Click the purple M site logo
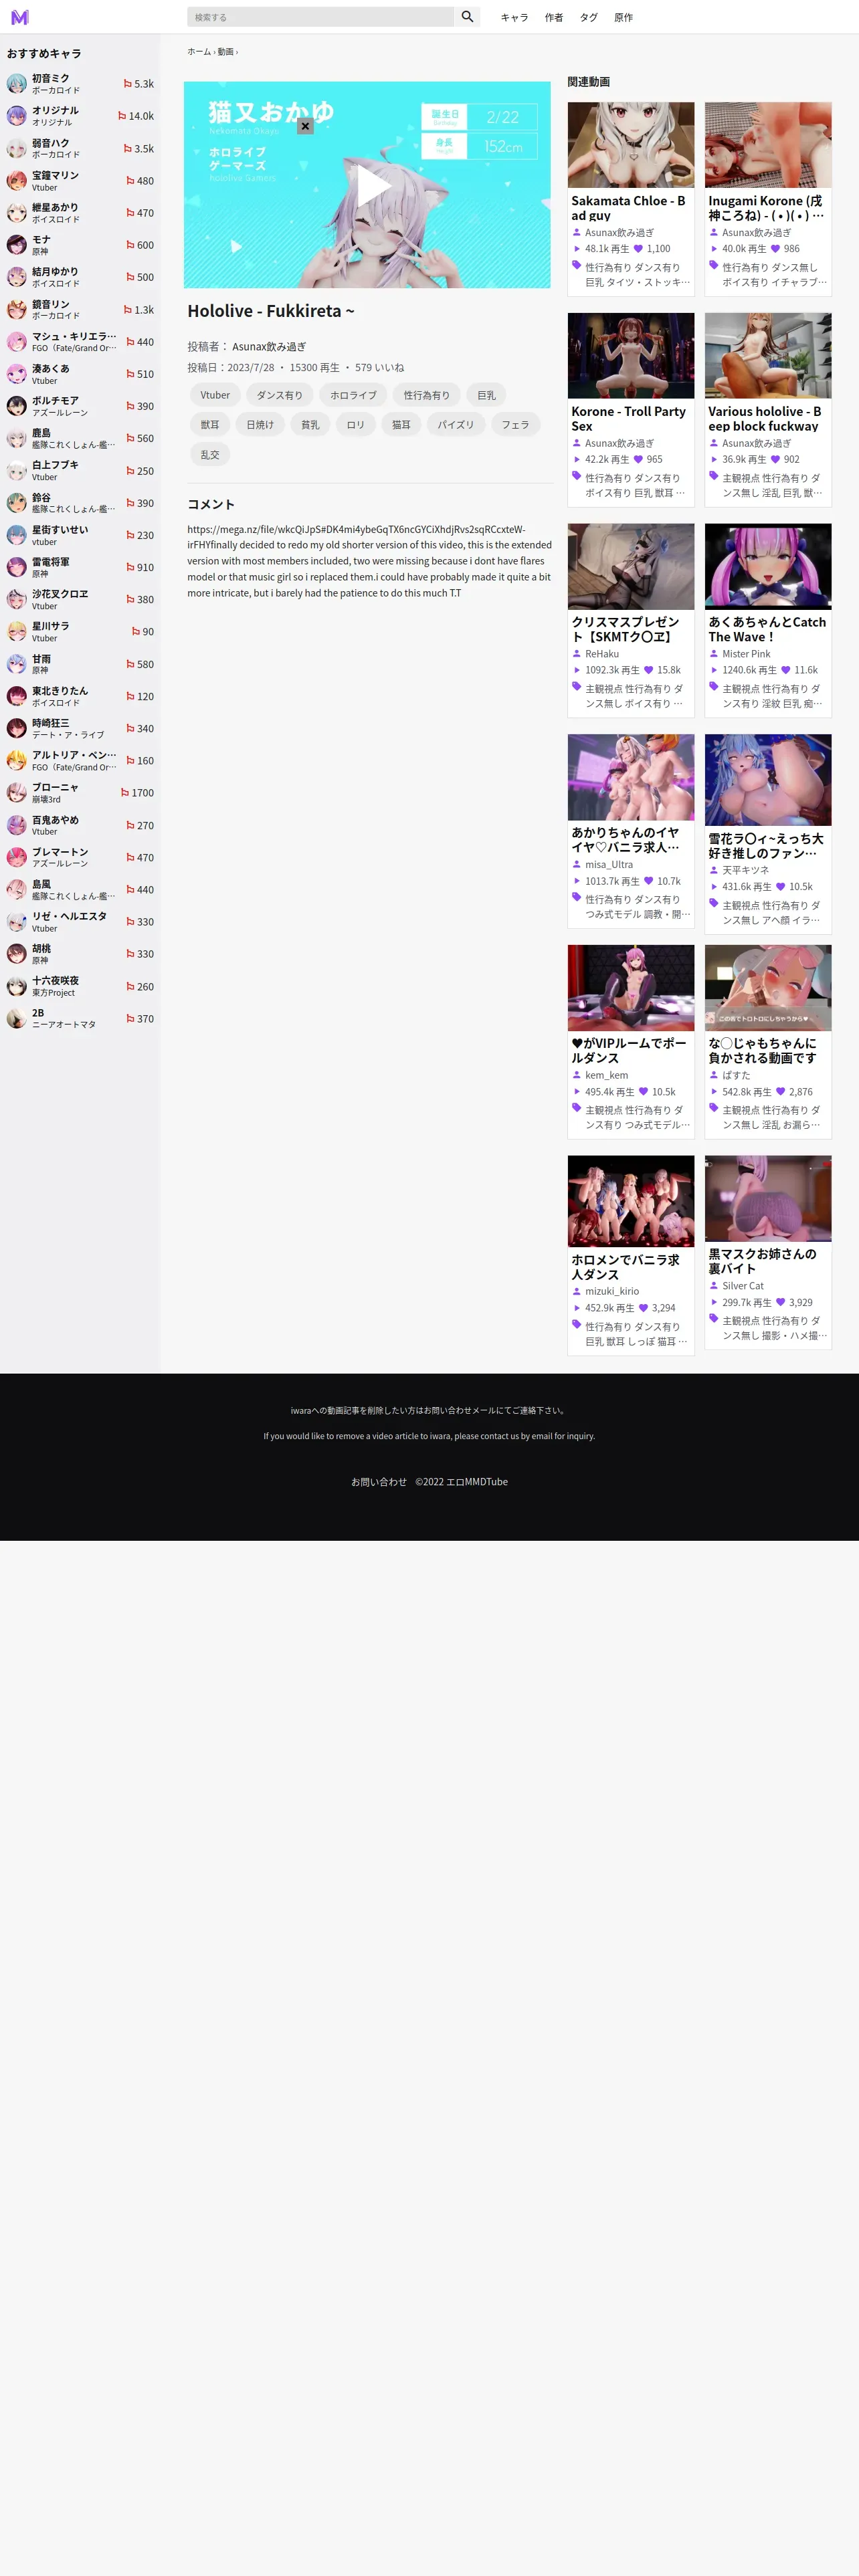 click(20, 17)
